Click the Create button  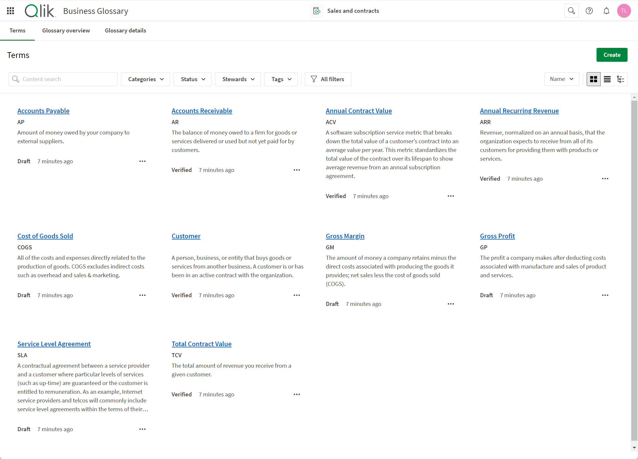(612, 55)
